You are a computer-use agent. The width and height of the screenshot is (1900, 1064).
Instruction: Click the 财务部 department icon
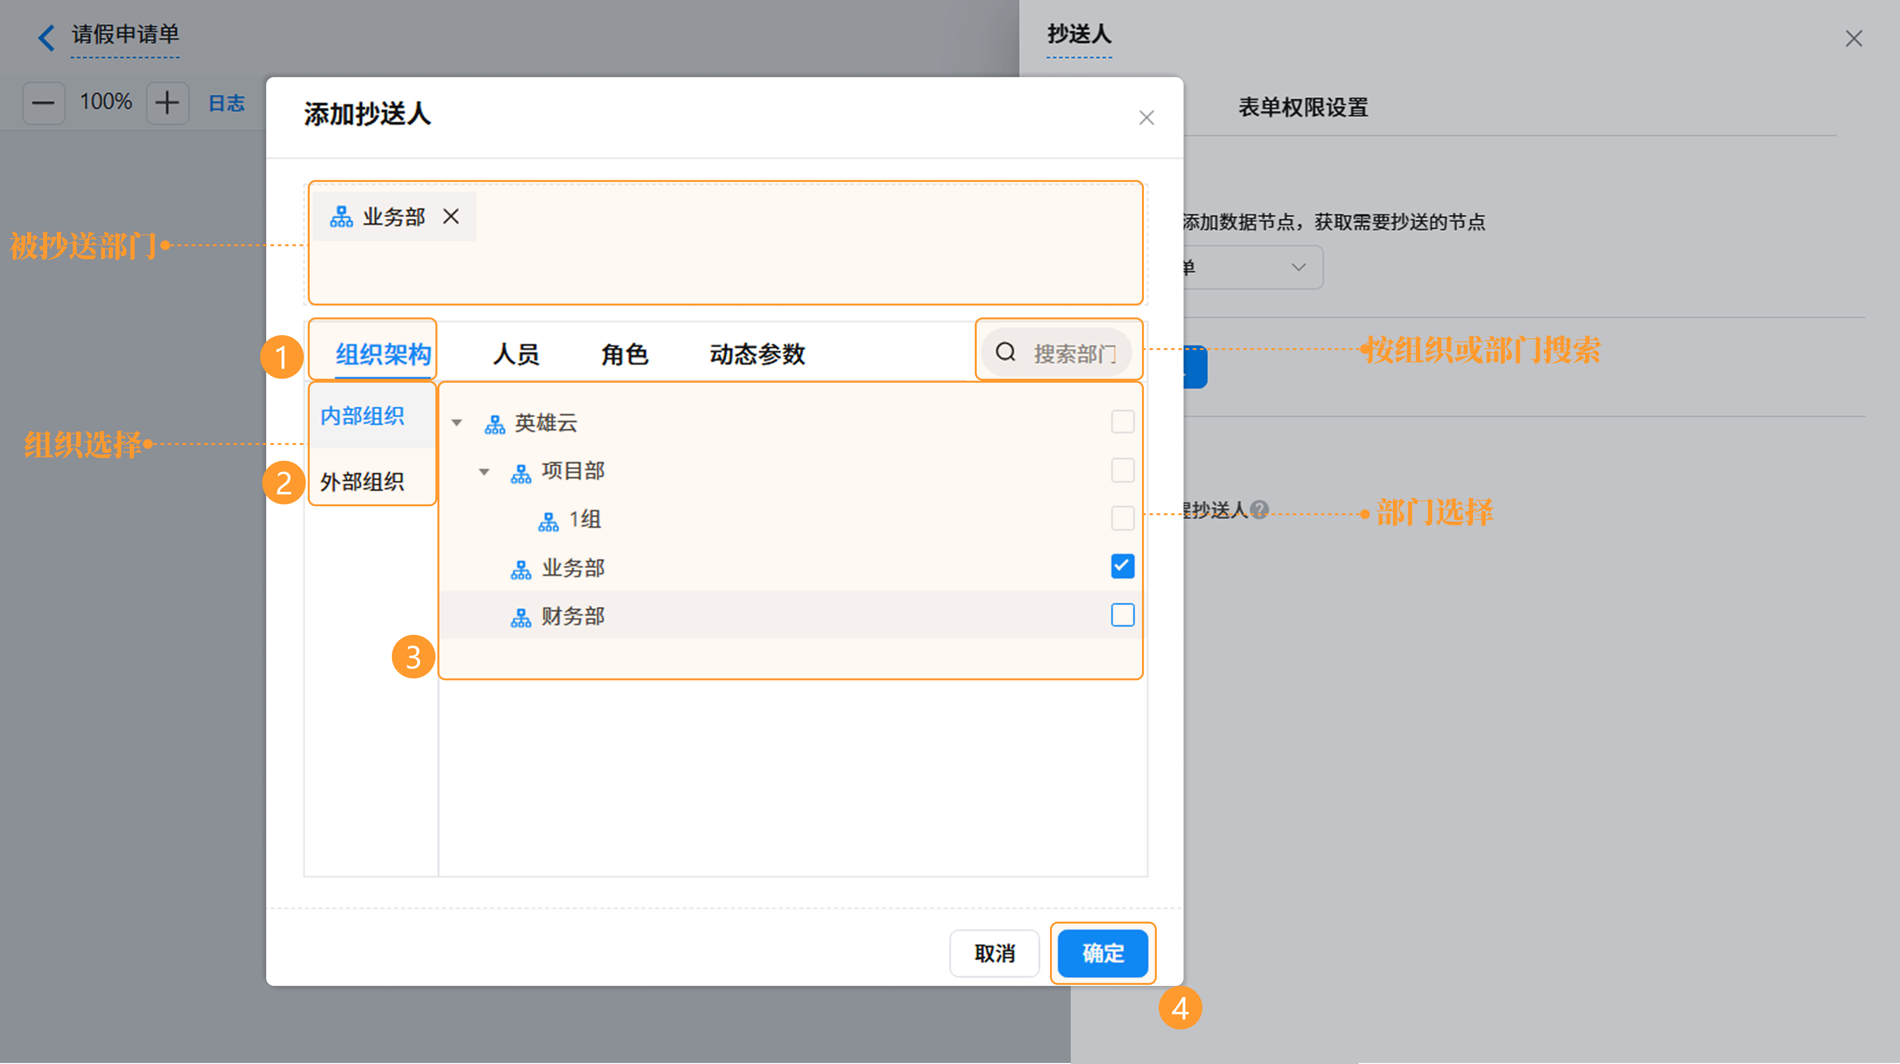tap(521, 617)
